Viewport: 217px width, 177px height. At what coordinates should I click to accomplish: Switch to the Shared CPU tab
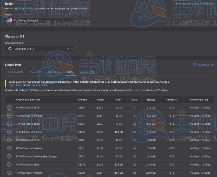36,72
